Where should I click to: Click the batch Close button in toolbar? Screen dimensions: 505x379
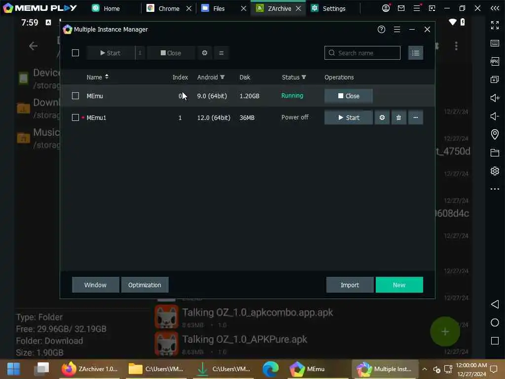(x=171, y=53)
